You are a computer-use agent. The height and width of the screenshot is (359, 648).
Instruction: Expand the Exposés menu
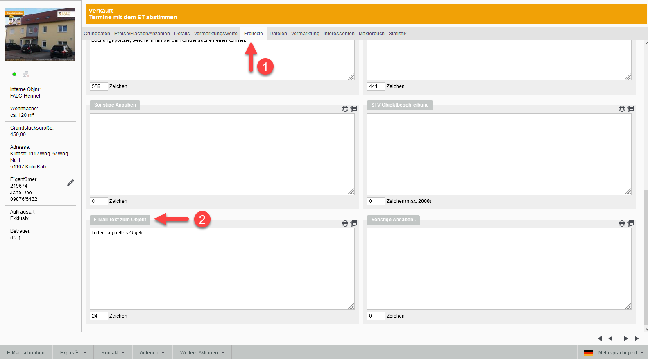pos(73,353)
